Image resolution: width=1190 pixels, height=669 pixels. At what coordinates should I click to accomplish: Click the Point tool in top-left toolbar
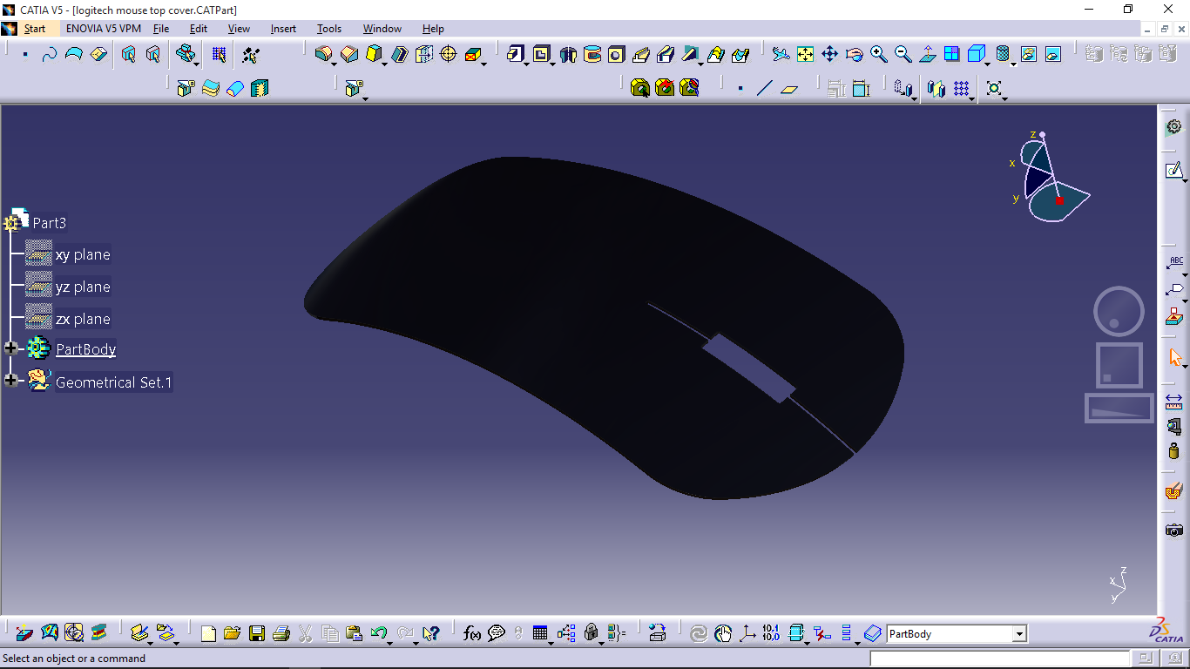tap(25, 54)
